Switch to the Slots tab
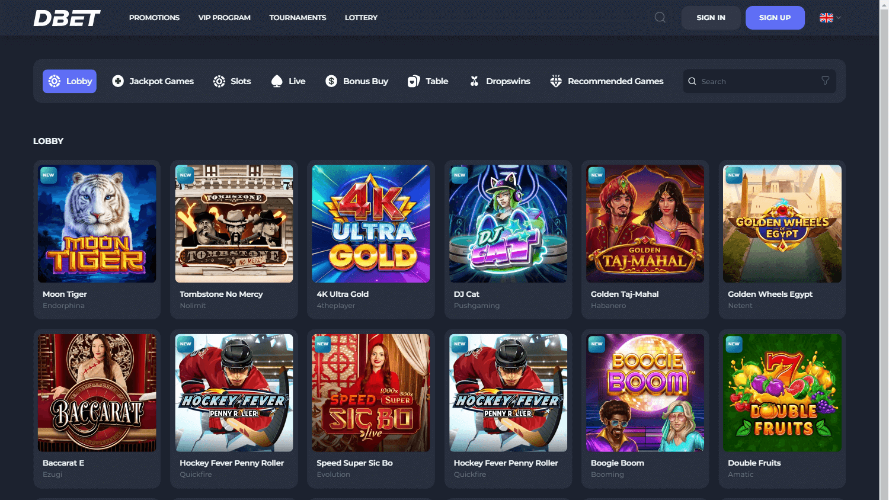Viewport: 889px width, 500px height. [x=232, y=81]
